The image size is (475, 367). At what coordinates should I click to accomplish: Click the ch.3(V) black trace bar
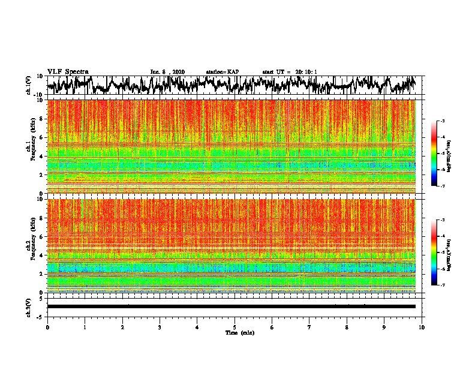coord(232,306)
